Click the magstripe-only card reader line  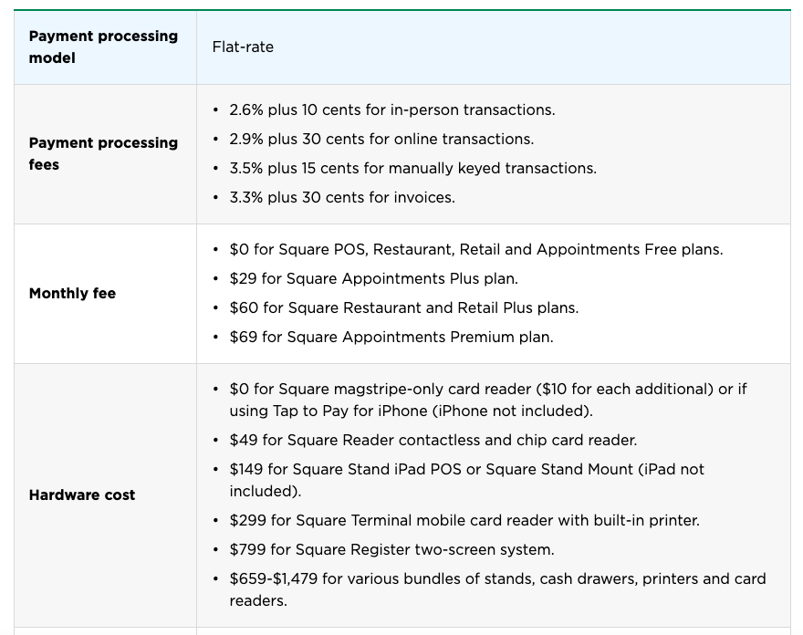coord(488,400)
